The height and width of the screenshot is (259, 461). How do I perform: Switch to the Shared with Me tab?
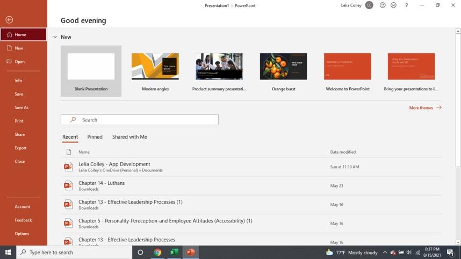(129, 137)
